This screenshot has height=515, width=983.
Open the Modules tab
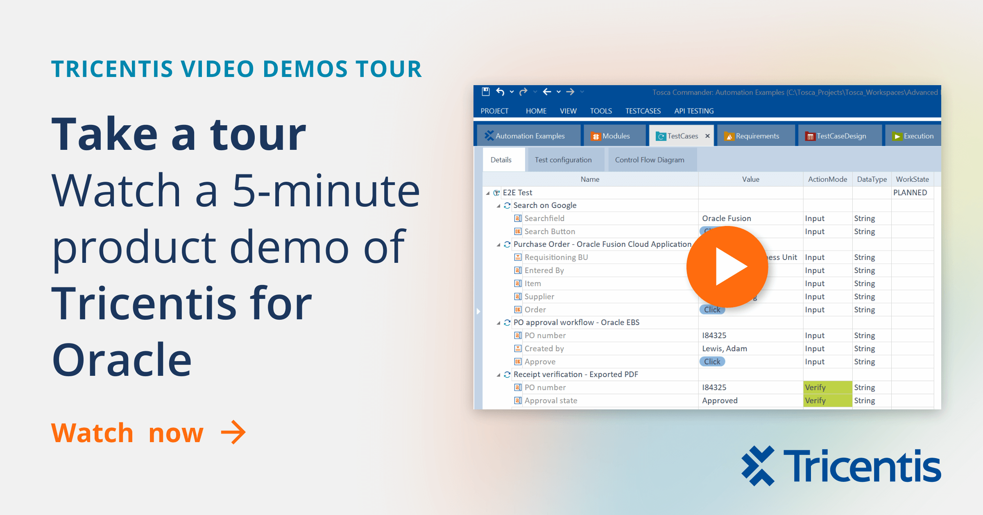coord(610,136)
